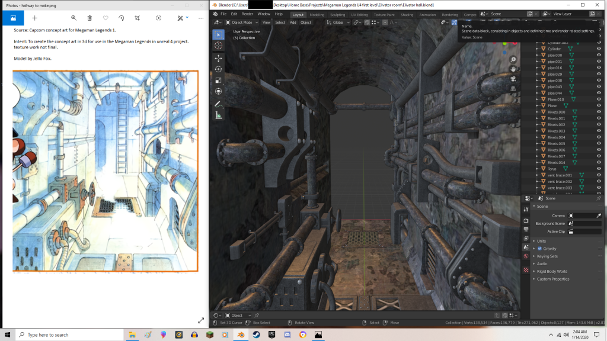Choose the Scale tool in Blender toolbar
The width and height of the screenshot is (607, 341).
pyautogui.click(x=218, y=81)
